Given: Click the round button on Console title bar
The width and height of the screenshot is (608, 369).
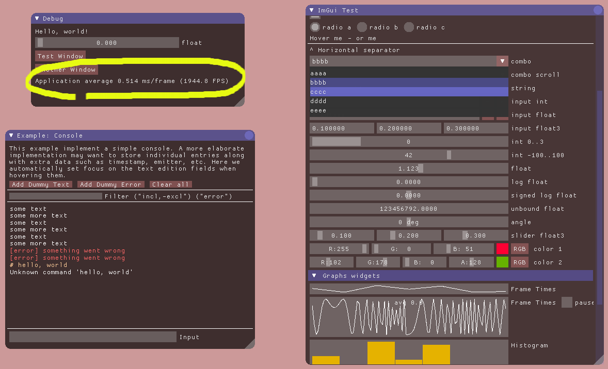Looking at the screenshot, I should click(249, 136).
